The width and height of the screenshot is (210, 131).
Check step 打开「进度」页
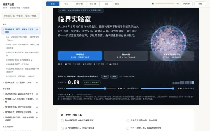(128, 128)
